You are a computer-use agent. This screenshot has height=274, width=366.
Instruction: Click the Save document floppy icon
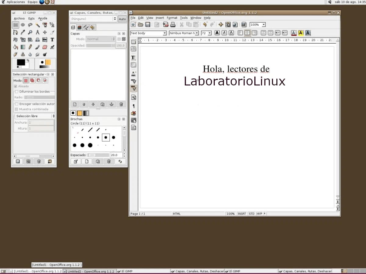pos(148,25)
